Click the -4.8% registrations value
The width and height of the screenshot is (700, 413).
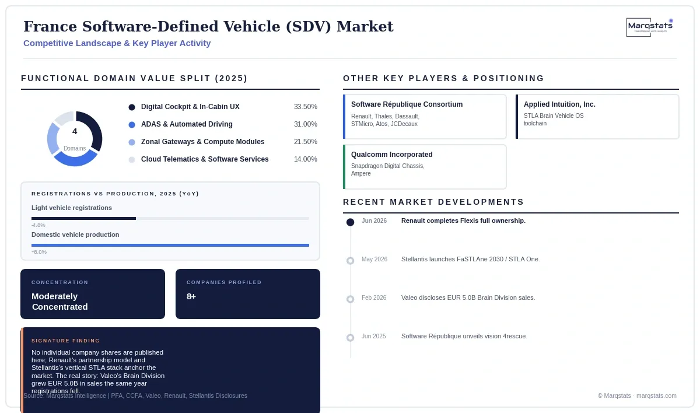coord(38,225)
